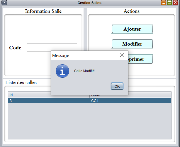
Task: Maximize the Gestion Salles window
Action: pyautogui.click(x=169, y=3)
